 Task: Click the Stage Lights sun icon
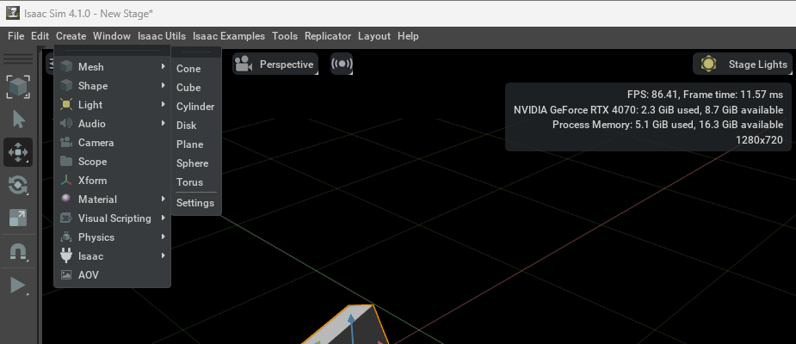click(708, 64)
